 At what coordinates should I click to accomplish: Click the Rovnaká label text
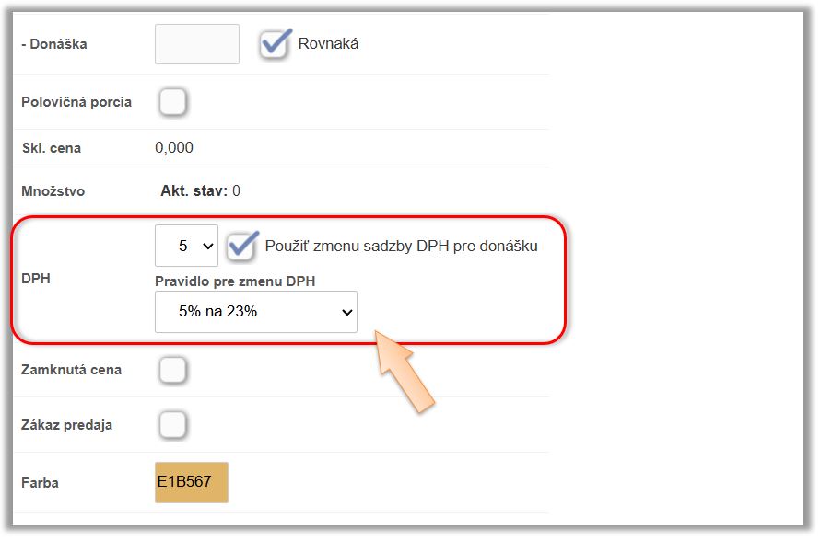click(328, 43)
